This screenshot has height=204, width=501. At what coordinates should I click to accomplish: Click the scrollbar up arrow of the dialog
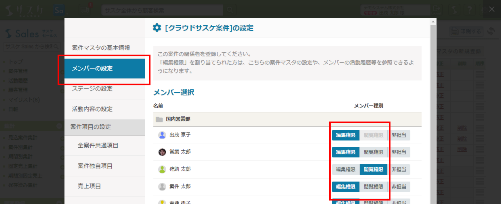433,22
